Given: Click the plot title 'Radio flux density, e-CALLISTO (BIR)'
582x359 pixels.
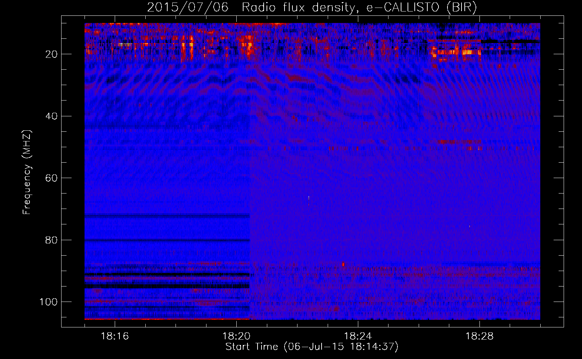Looking at the screenshot, I should [359, 8].
